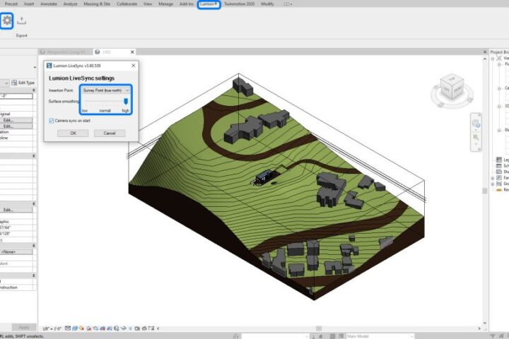Open the view tabs list dropdown arrow

(x=485, y=52)
